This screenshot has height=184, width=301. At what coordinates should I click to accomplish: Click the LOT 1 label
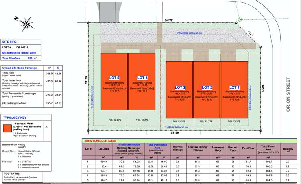pyautogui.click(x=234, y=87)
